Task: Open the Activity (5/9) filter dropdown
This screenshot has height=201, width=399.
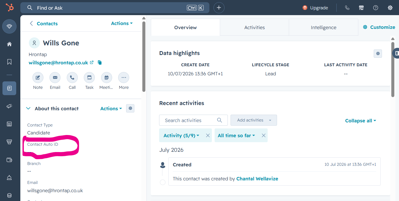Action: pos(181,135)
